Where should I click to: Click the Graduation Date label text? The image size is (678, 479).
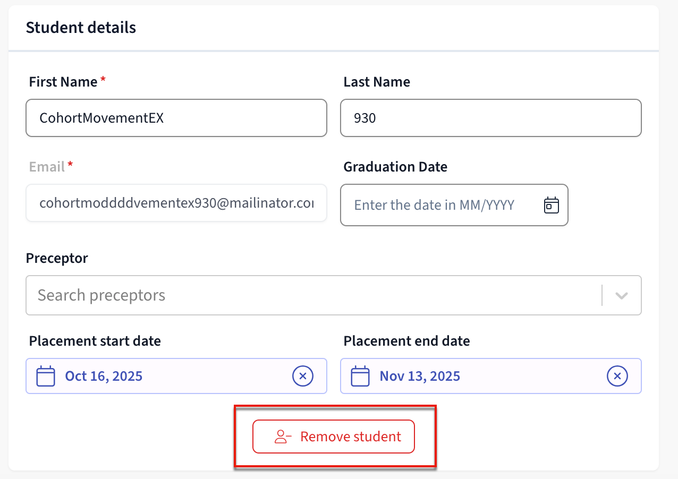tap(395, 167)
